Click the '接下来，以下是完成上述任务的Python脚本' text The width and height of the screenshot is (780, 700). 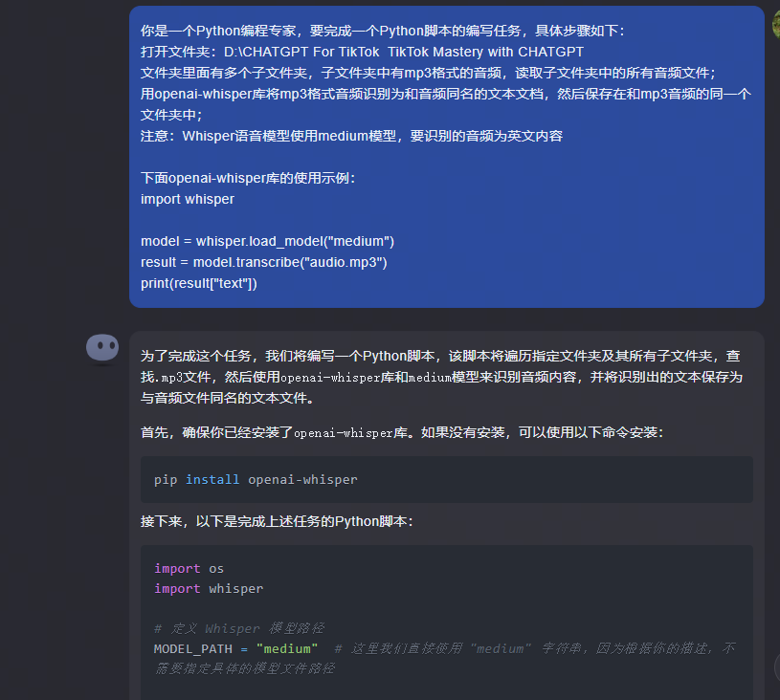tap(277, 521)
